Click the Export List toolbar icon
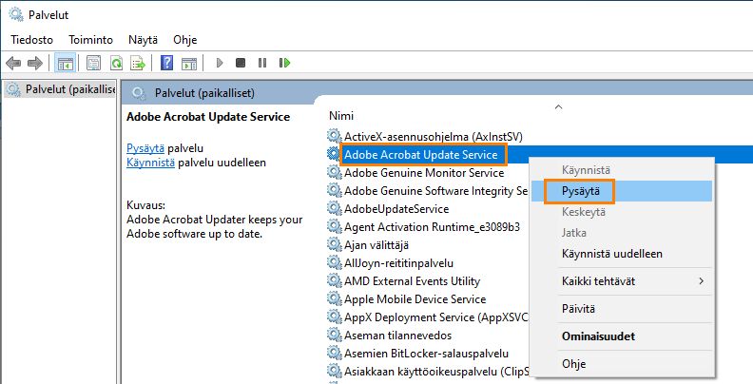This screenshot has height=384, width=753. (138, 63)
